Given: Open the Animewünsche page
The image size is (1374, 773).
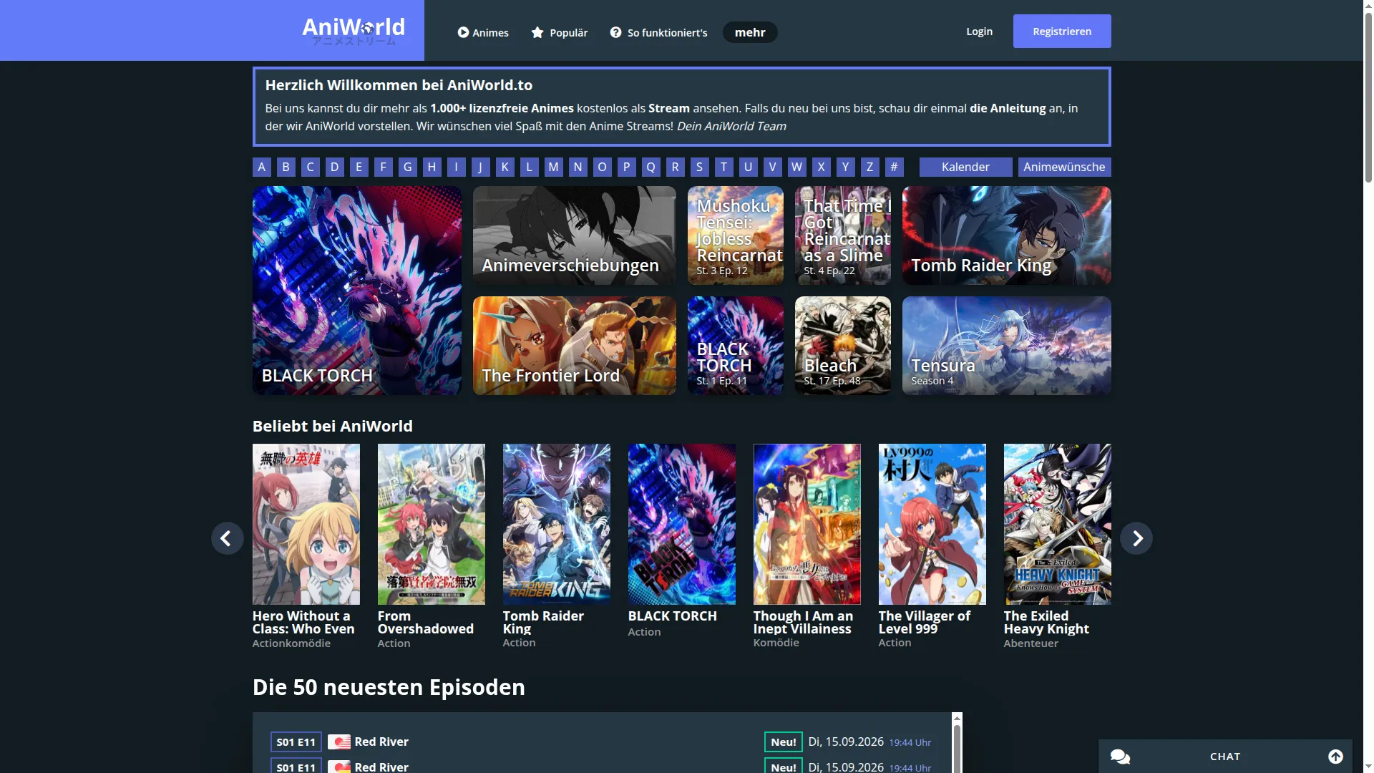Looking at the screenshot, I should [1065, 167].
